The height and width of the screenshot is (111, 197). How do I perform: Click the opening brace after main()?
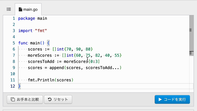point(48,43)
